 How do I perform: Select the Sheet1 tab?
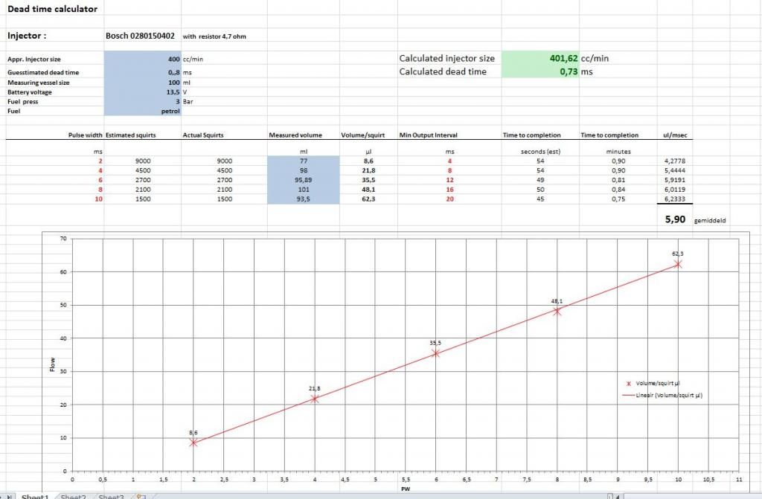[34, 496]
